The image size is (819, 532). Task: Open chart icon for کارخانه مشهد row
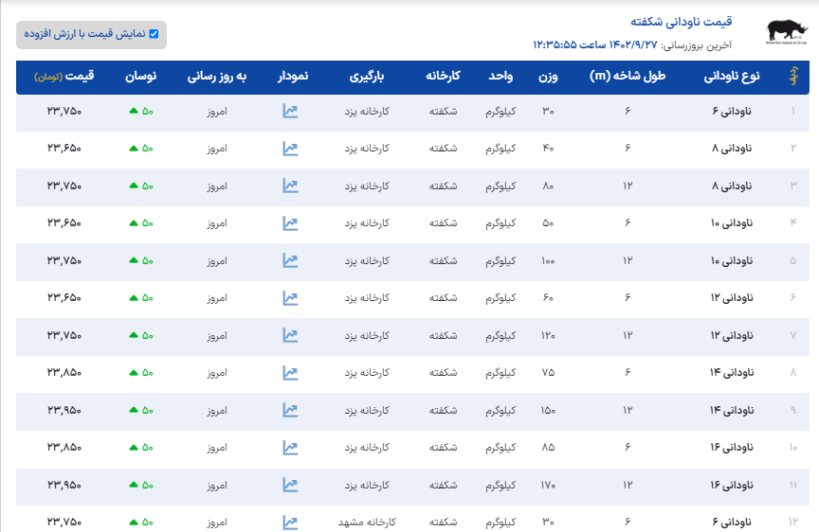pyautogui.click(x=290, y=522)
